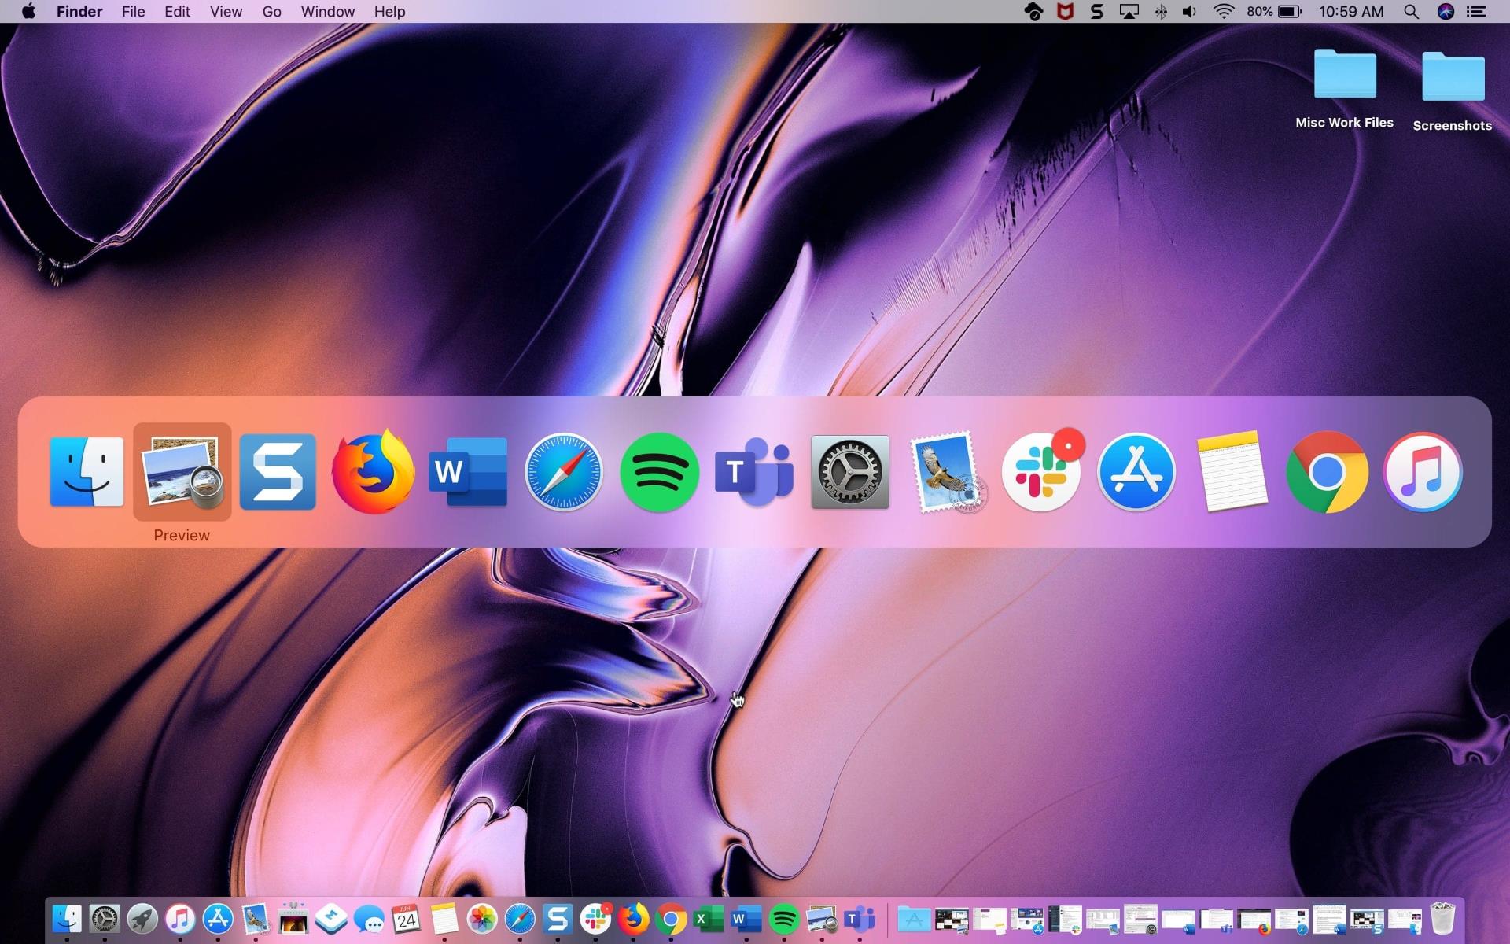Select Slack with badge in app switcher

click(x=1040, y=472)
